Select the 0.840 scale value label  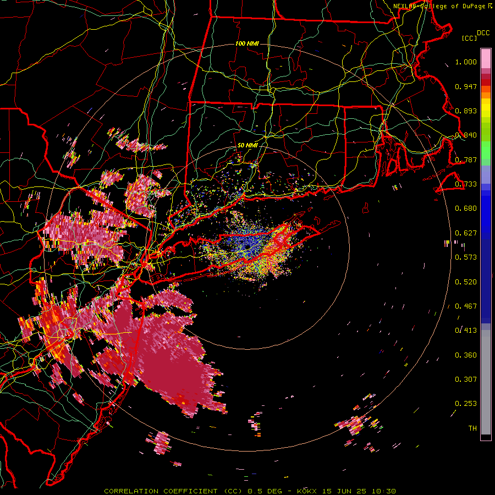point(466,135)
